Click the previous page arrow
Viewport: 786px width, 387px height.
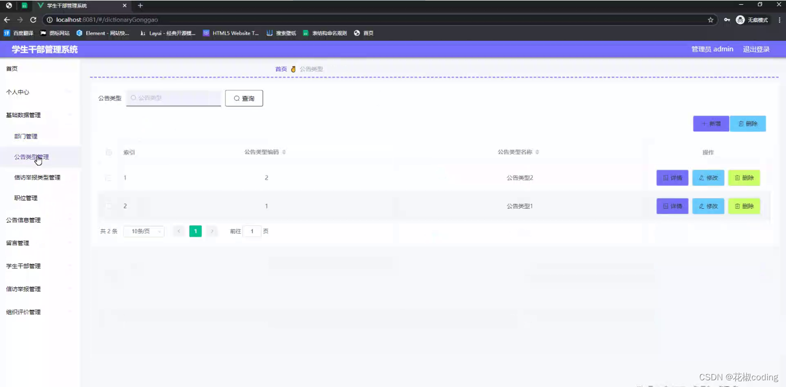click(179, 231)
